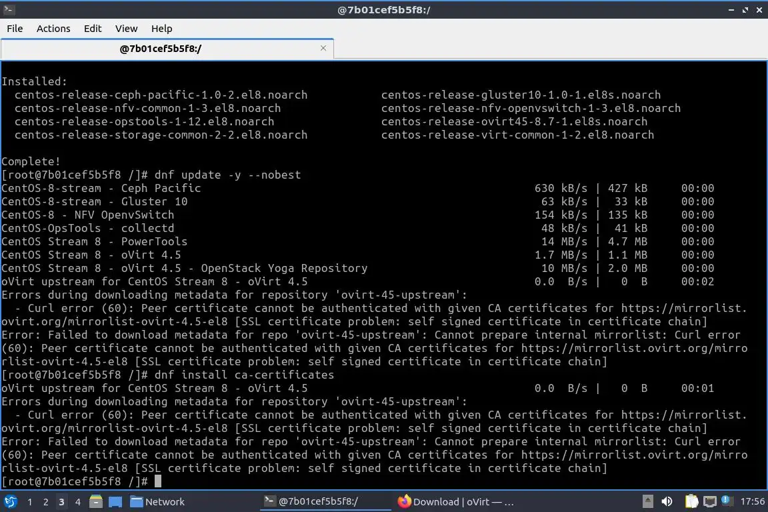Open the Edit menu
This screenshot has width=768, height=512.
pyautogui.click(x=93, y=29)
